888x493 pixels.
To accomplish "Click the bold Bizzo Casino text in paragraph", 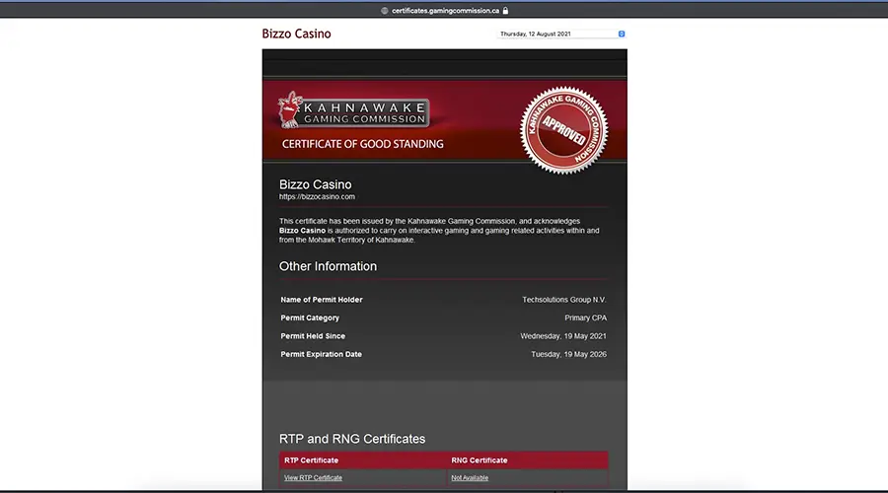I will [x=303, y=231].
